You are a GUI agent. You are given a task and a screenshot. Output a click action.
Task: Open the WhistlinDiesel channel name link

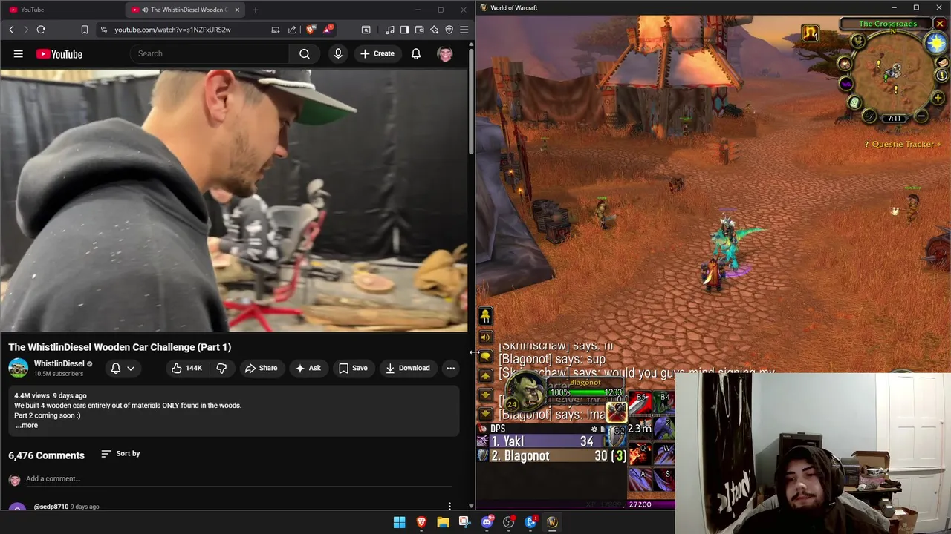tap(59, 363)
